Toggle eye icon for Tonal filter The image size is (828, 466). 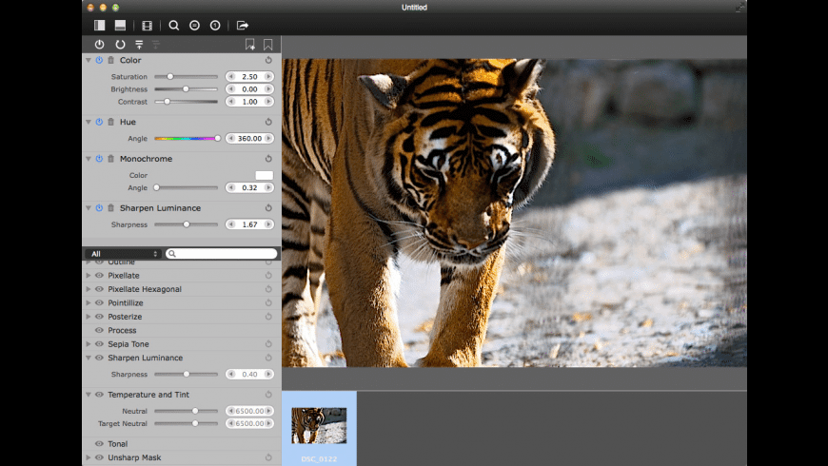pos(99,444)
